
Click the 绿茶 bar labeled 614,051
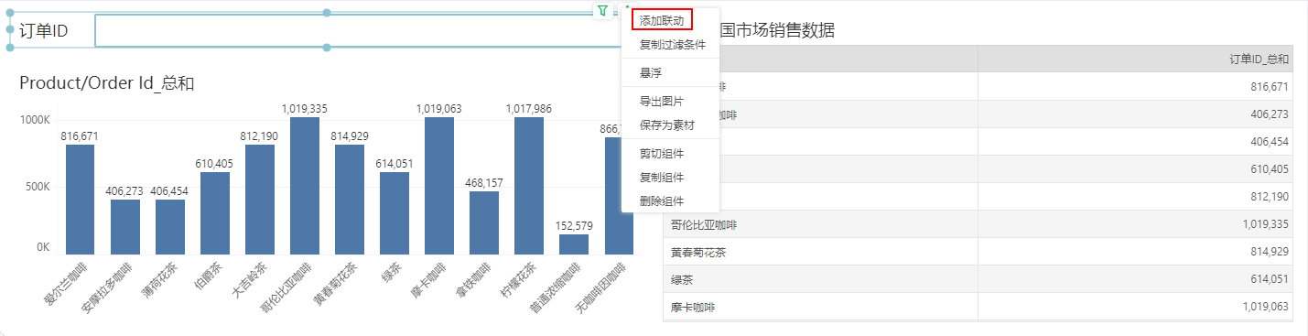(x=395, y=213)
